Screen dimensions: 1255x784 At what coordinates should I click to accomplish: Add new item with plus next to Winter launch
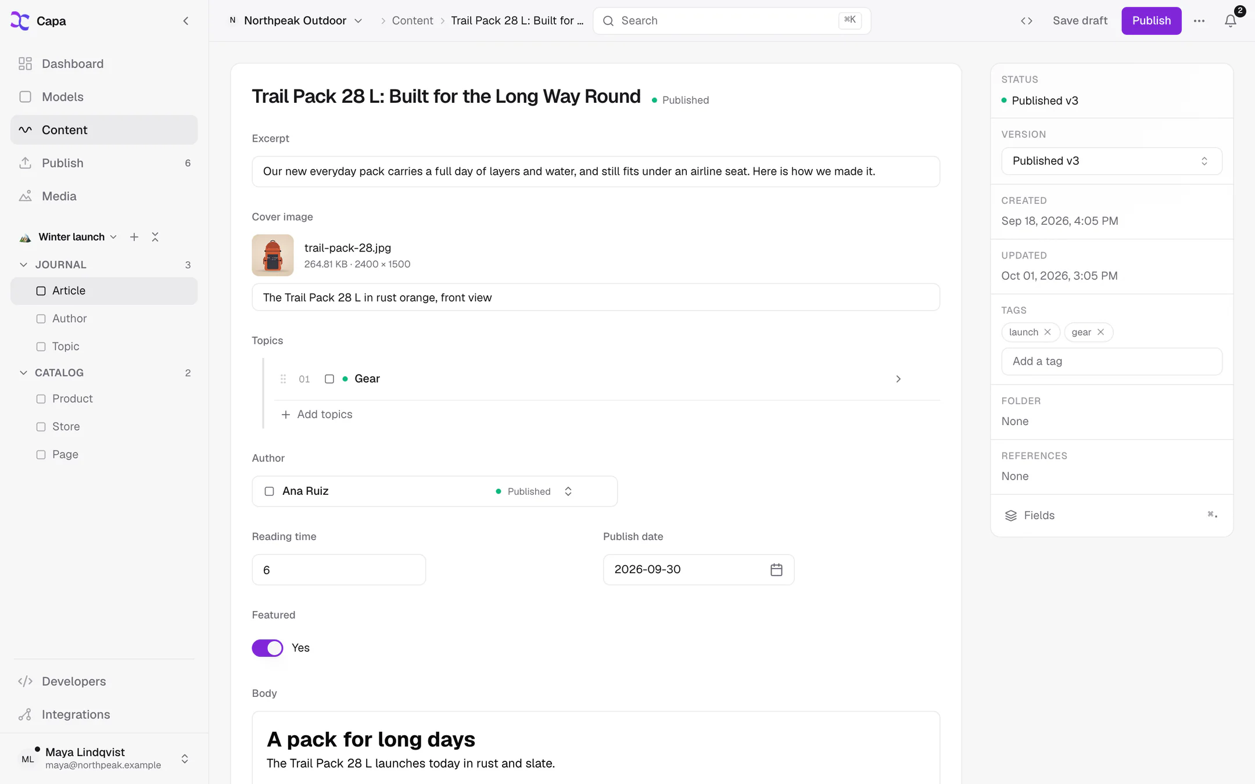tap(134, 237)
